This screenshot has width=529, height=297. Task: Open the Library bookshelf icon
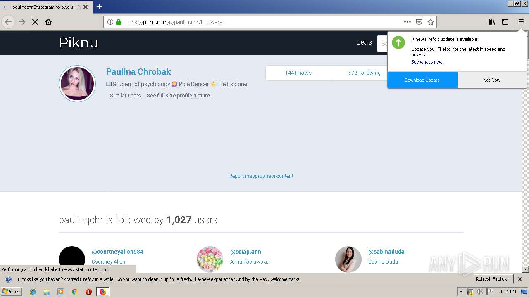492,22
